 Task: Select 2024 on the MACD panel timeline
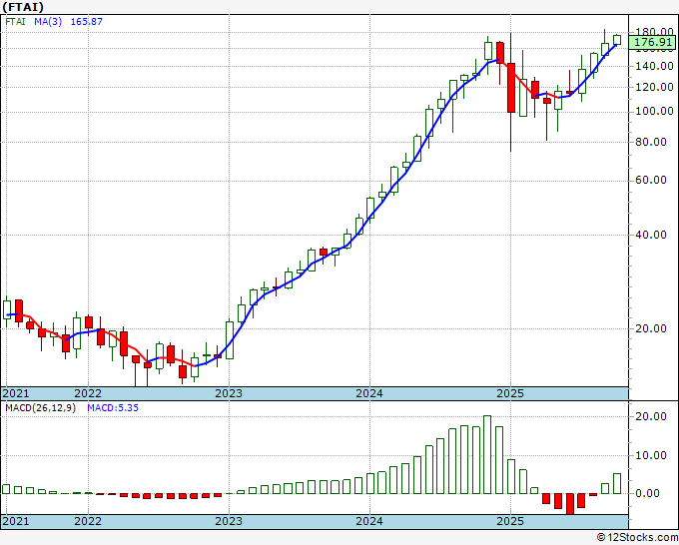point(369,521)
